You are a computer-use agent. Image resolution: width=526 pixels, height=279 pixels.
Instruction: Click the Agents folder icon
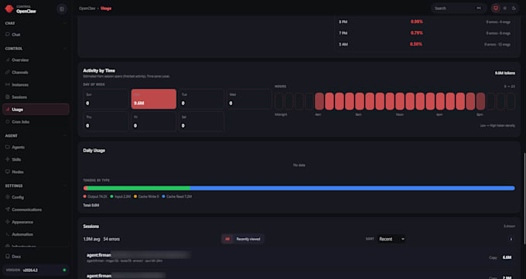pos(8,147)
